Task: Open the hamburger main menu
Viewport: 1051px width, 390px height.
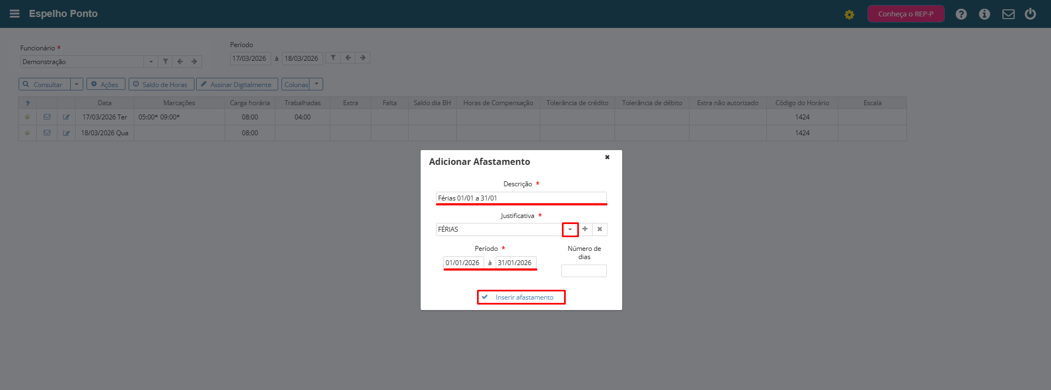Action: [x=15, y=14]
